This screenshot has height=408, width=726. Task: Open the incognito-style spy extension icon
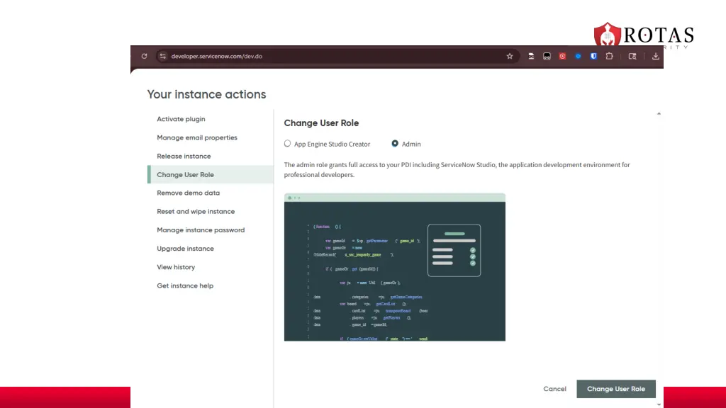point(531,56)
